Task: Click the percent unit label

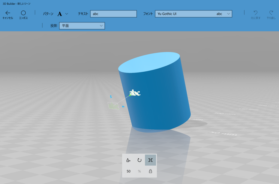Action: [139, 171]
